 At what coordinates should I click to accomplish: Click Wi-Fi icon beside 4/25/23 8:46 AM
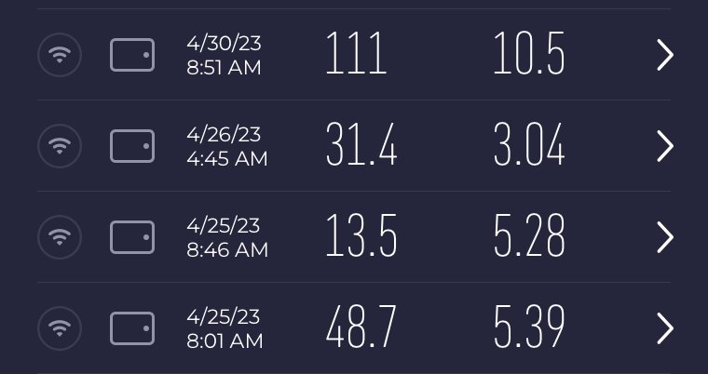tap(60, 237)
